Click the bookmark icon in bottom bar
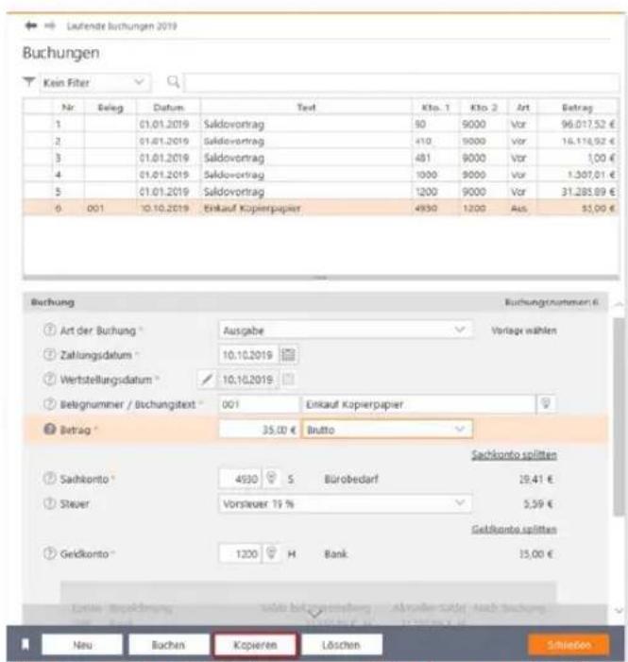 [25, 645]
